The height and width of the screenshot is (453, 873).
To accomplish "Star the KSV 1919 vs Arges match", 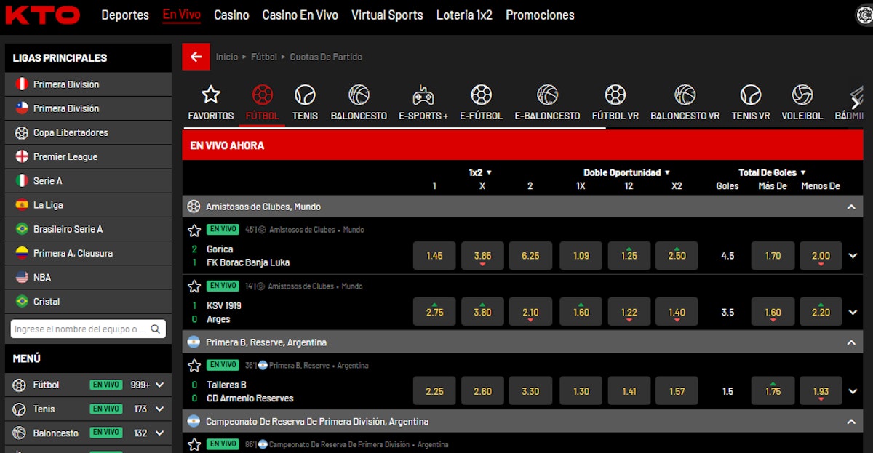I will 194,286.
